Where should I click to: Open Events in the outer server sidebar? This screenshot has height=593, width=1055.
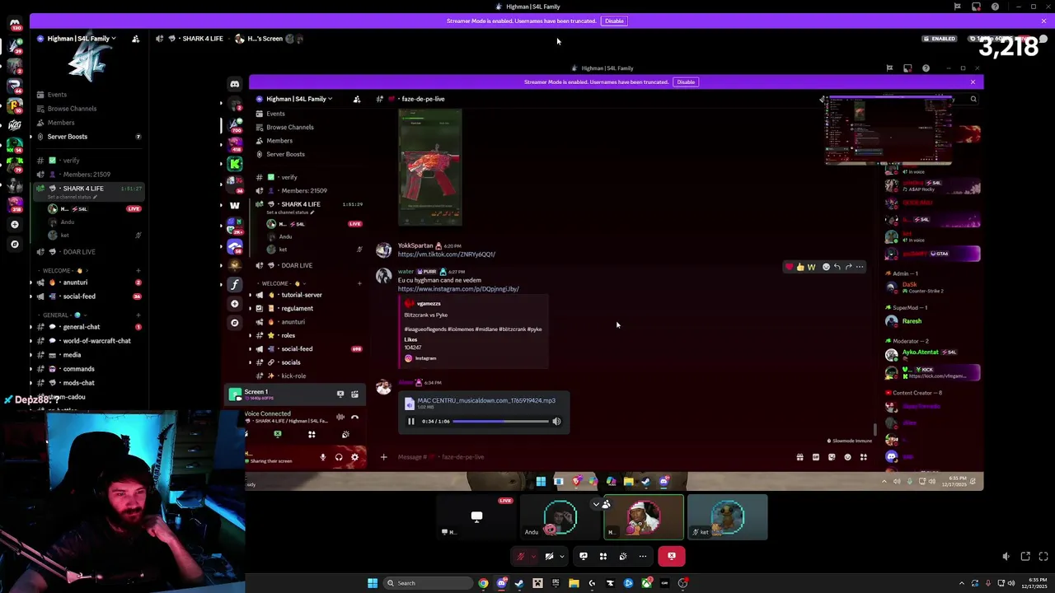pyautogui.click(x=57, y=95)
